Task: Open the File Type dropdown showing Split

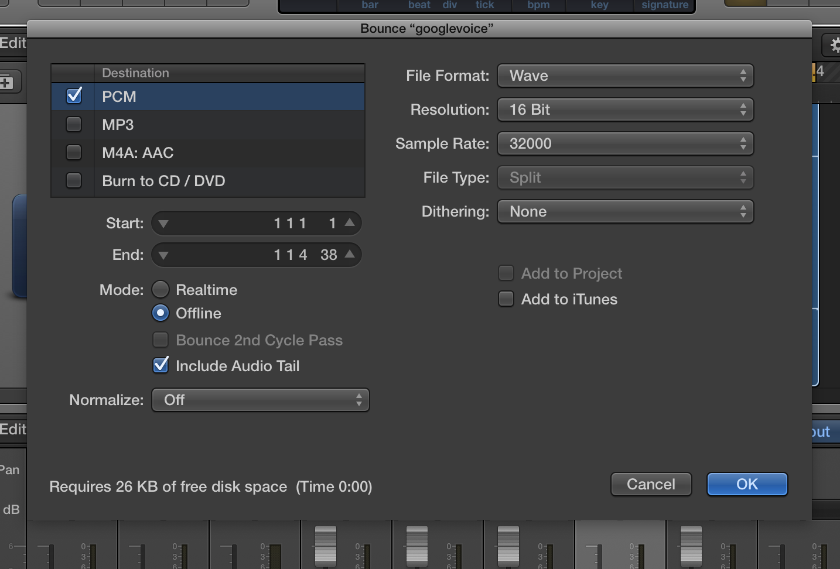Action: click(625, 177)
